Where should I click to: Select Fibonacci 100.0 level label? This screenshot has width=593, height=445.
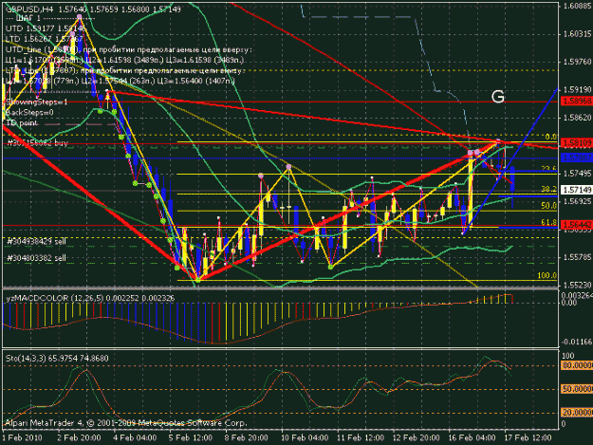click(x=547, y=275)
